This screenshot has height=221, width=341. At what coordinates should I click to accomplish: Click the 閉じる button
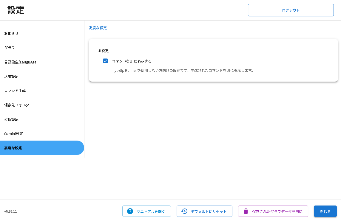point(325,211)
